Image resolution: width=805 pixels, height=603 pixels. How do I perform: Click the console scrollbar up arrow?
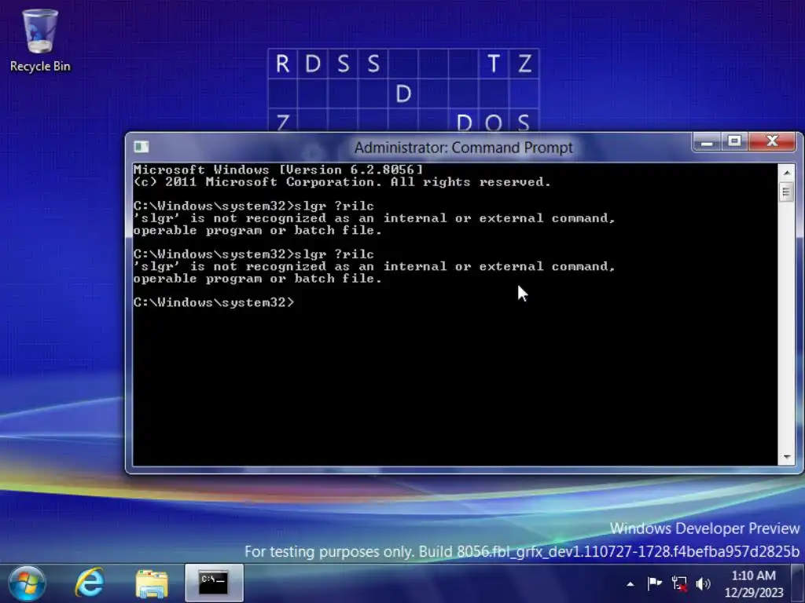(786, 173)
